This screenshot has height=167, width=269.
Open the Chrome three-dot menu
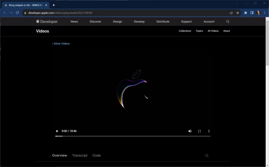(264, 13)
